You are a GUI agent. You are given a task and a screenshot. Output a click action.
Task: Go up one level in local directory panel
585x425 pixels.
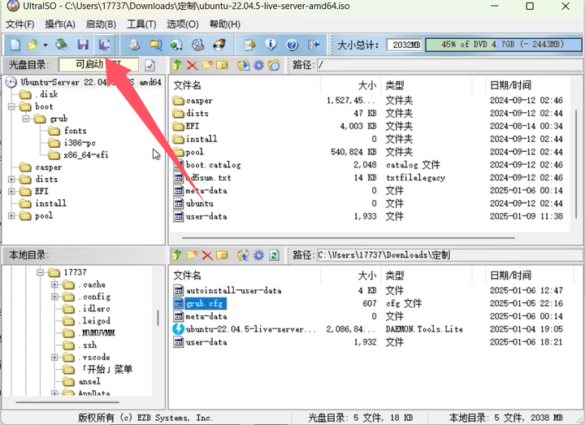[177, 255]
